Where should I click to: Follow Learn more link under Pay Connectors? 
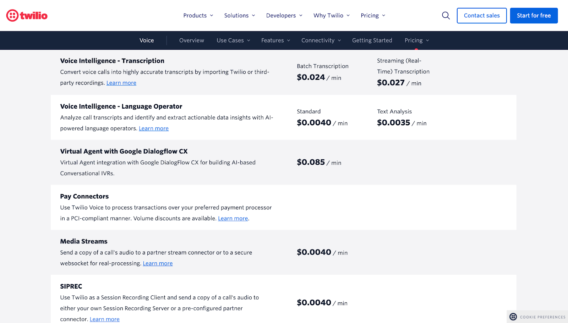pos(233,219)
